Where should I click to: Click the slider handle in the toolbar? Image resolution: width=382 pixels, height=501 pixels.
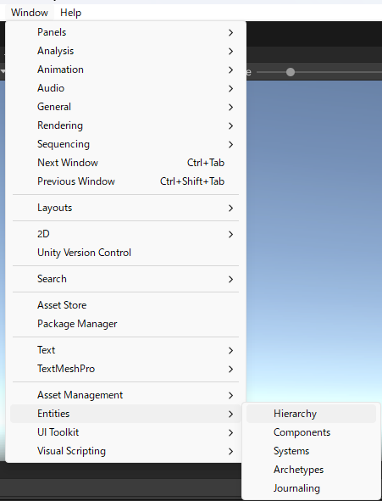(291, 72)
